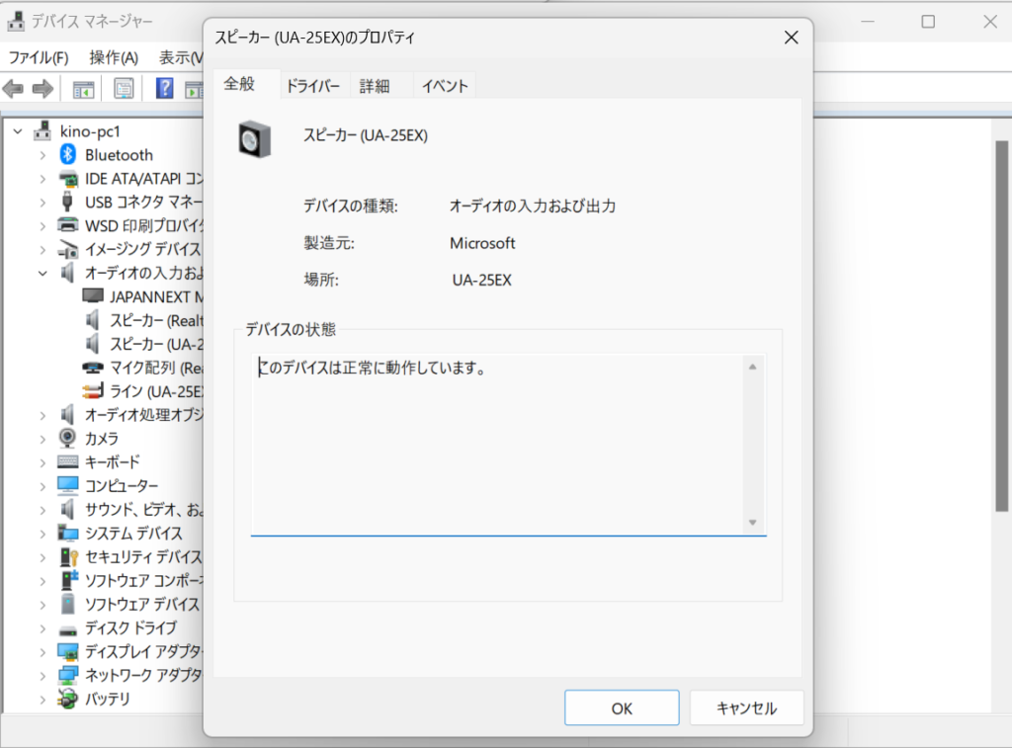Click the WSD print provider icon
Viewport: 1012px width, 748px height.
[x=68, y=225]
